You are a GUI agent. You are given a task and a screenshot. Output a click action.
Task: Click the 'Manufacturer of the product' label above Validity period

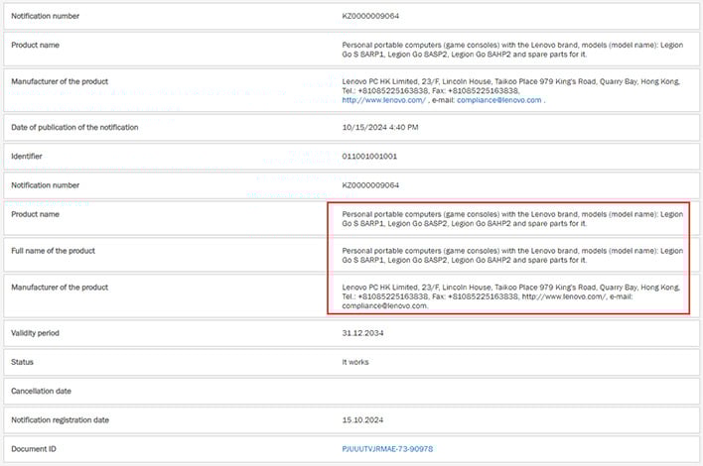click(60, 288)
